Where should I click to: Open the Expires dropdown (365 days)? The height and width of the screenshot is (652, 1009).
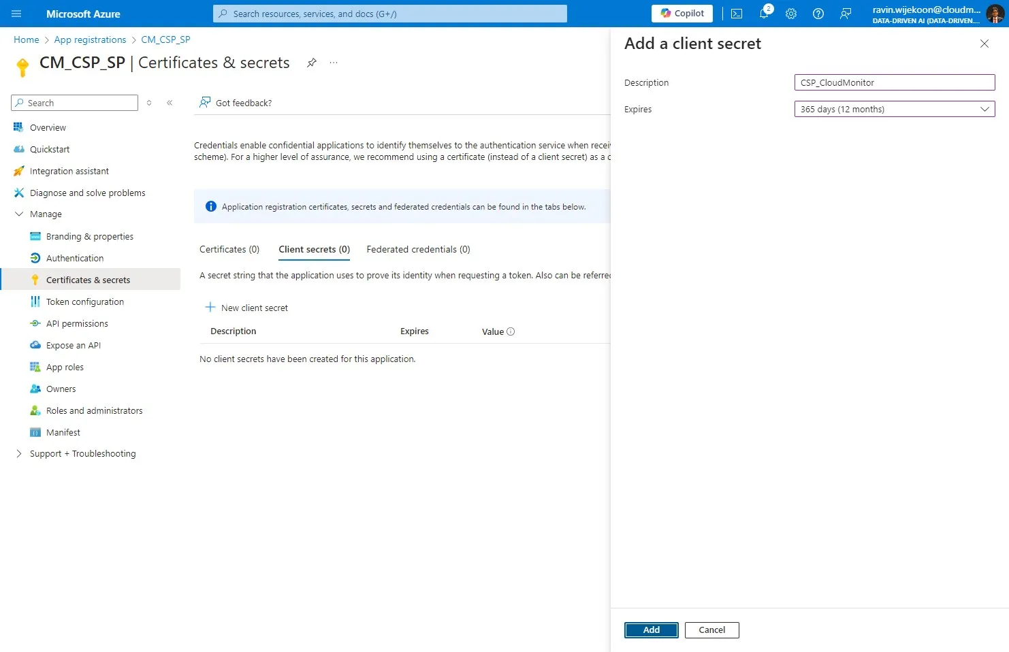point(895,109)
